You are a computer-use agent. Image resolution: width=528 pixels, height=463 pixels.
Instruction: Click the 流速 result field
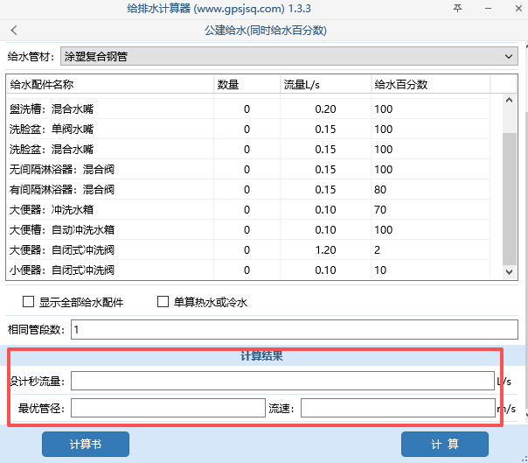point(398,408)
